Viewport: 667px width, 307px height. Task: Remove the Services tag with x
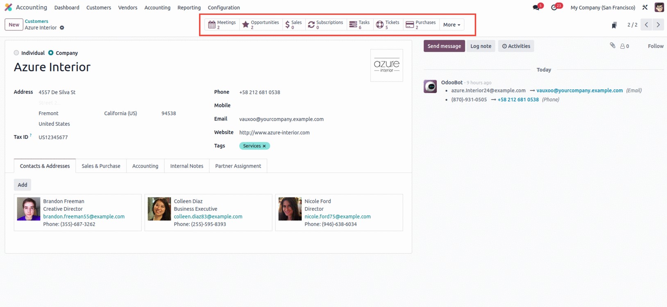coord(264,146)
